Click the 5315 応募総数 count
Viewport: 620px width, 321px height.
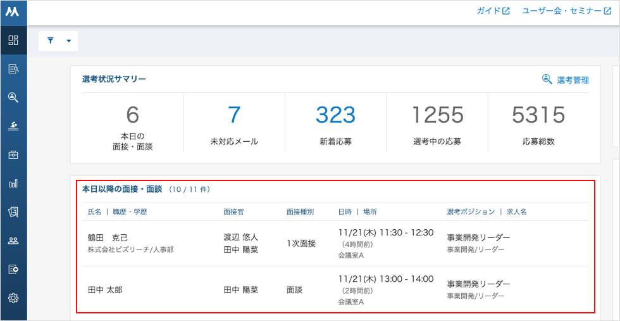(x=538, y=115)
